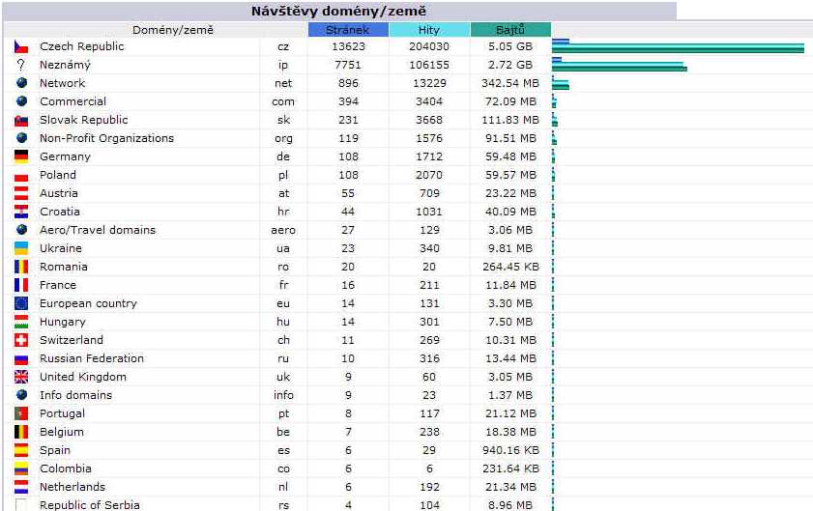Click the European country EU flag icon

(x=21, y=303)
